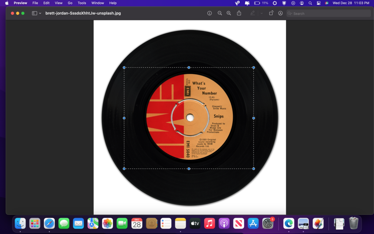Click the top-left selection handle
The image size is (374, 234).
pyautogui.click(x=124, y=68)
